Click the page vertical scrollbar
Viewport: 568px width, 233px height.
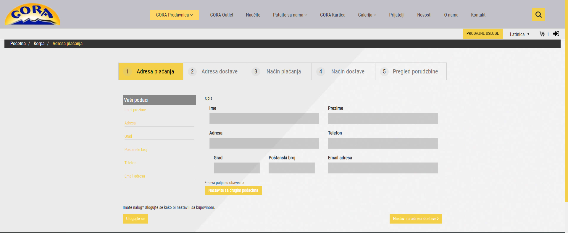click(566, 101)
